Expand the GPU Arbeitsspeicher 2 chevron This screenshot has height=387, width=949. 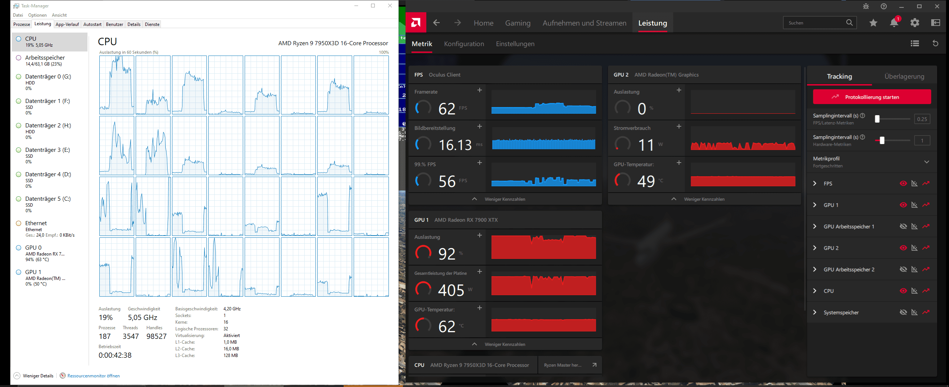coord(814,269)
